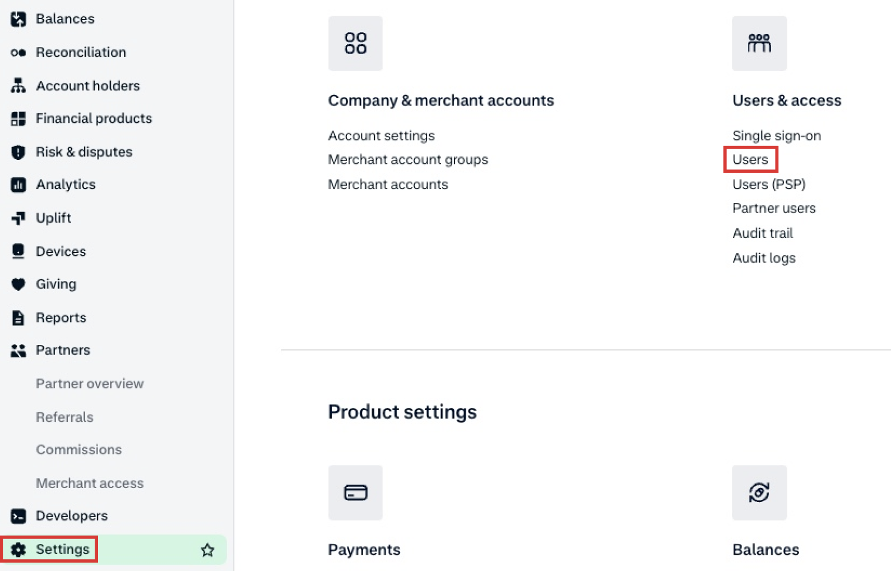Click the Financial products grid icon

pyautogui.click(x=18, y=118)
